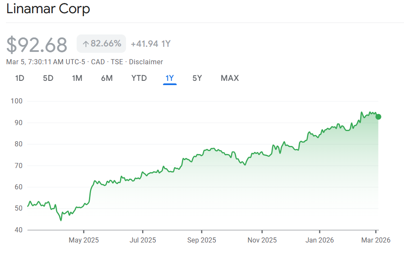Viewport: 404px width, 254px height.
Task: Click the Sep 2025 axis label
Action: coord(201,240)
